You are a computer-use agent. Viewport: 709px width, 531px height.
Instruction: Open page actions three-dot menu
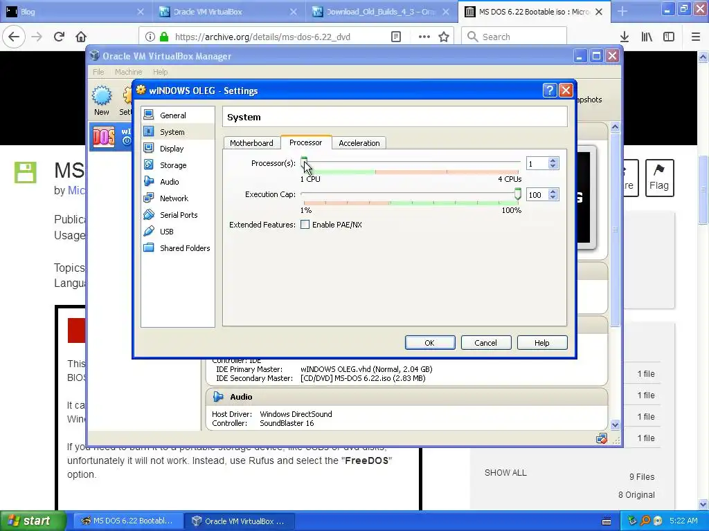(x=424, y=37)
